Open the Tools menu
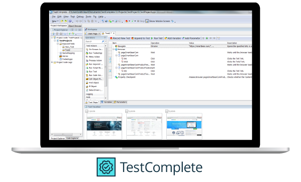Screen dimensions: 301x182 [x=88, y=16]
